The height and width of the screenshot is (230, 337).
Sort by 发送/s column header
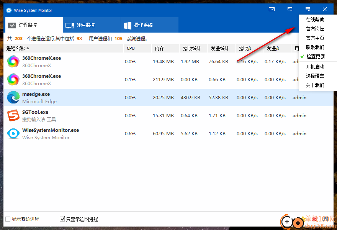[x=277, y=48]
